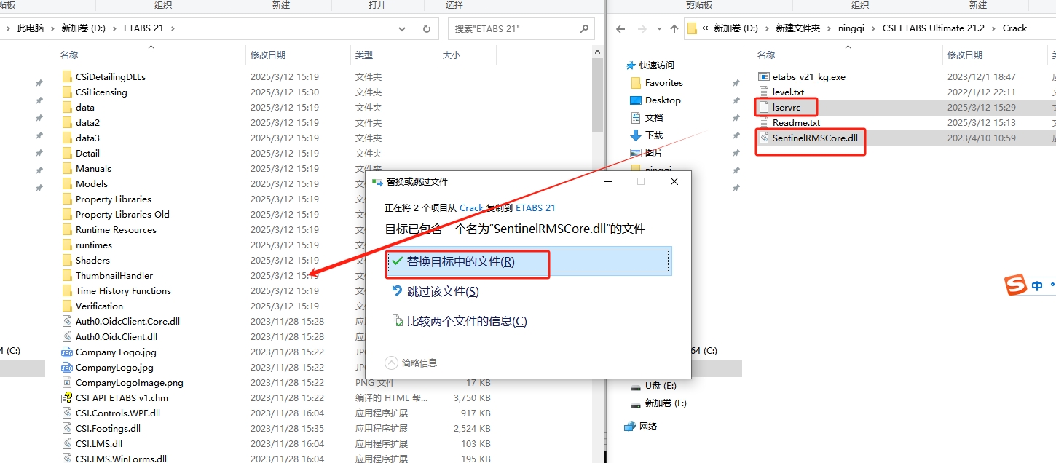Open the 网络 network icon
The image size is (1056, 463).
tap(630, 427)
